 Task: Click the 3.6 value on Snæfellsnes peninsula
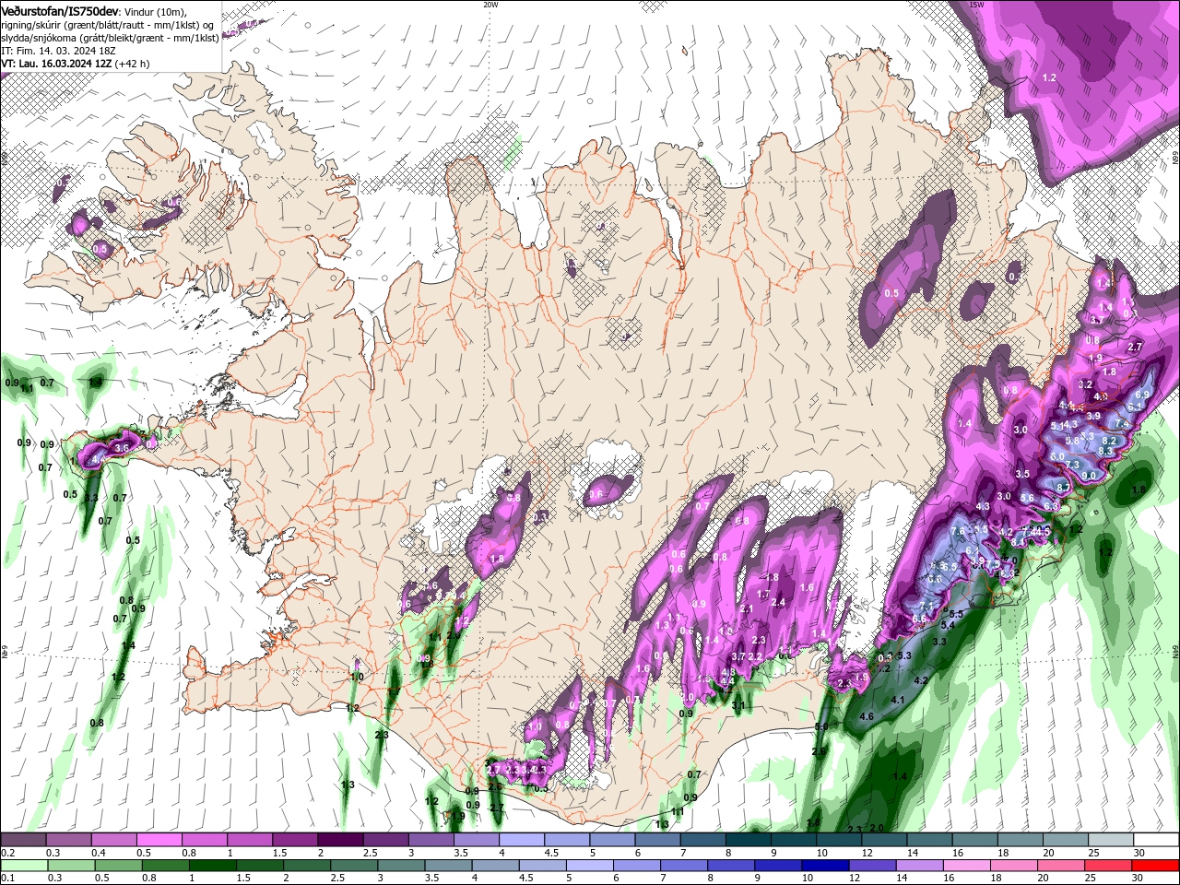point(122,448)
